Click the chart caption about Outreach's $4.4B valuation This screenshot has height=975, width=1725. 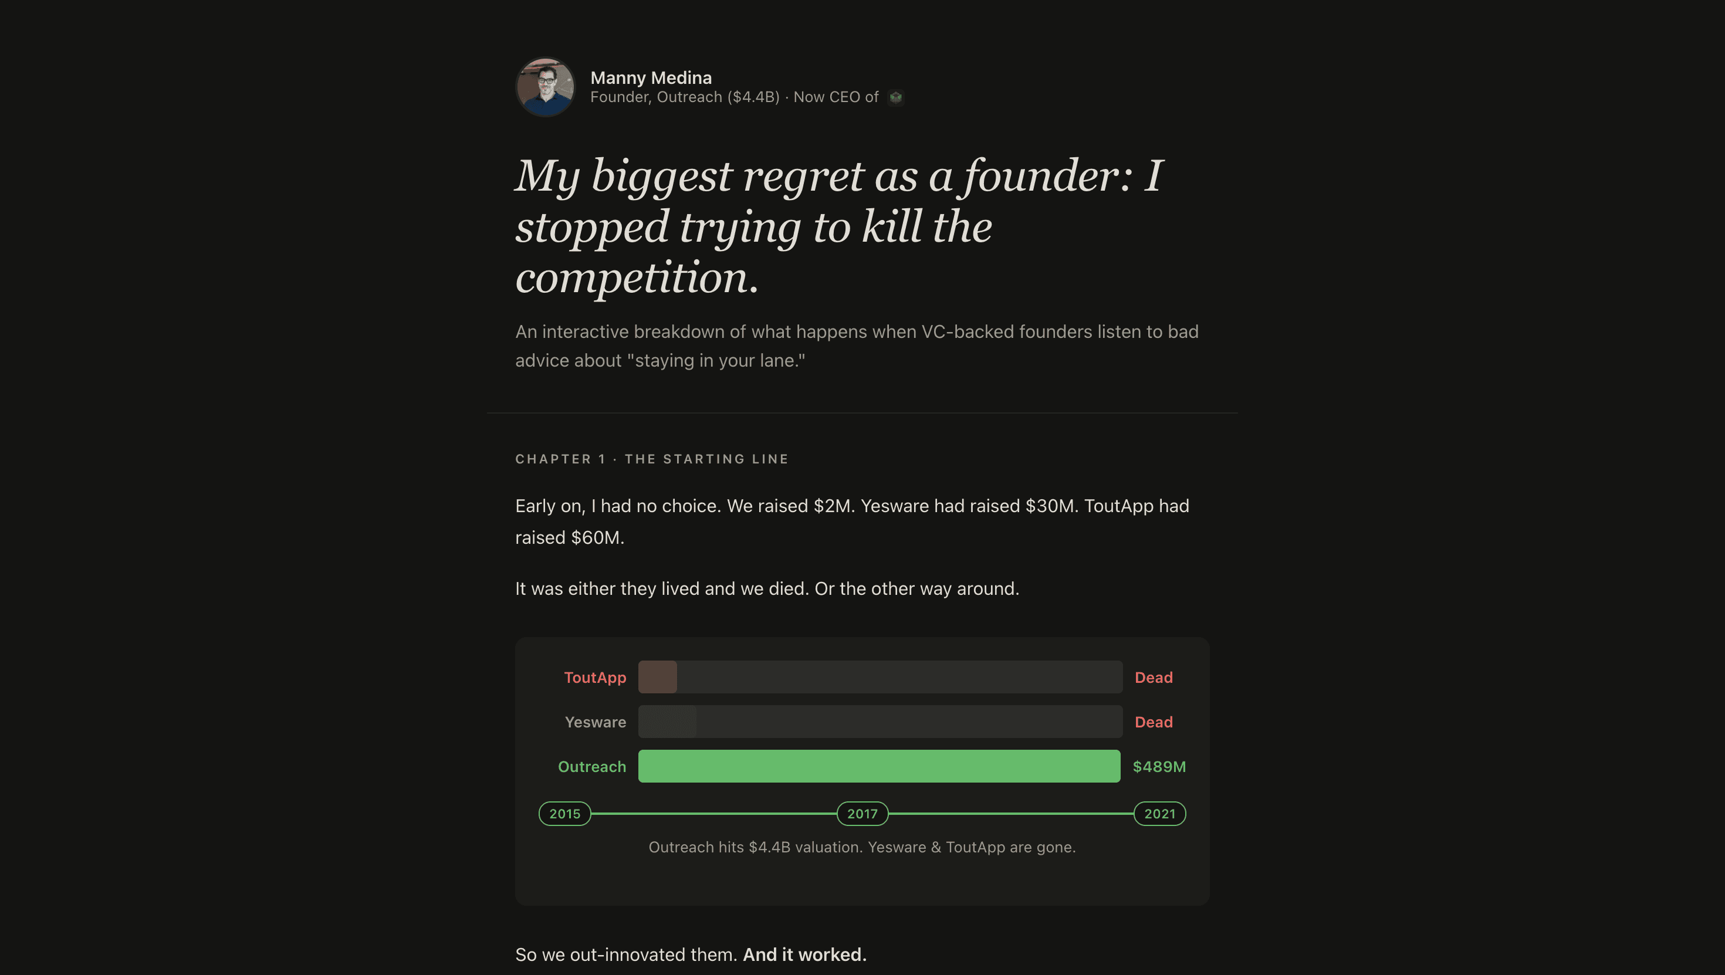pyautogui.click(x=862, y=847)
